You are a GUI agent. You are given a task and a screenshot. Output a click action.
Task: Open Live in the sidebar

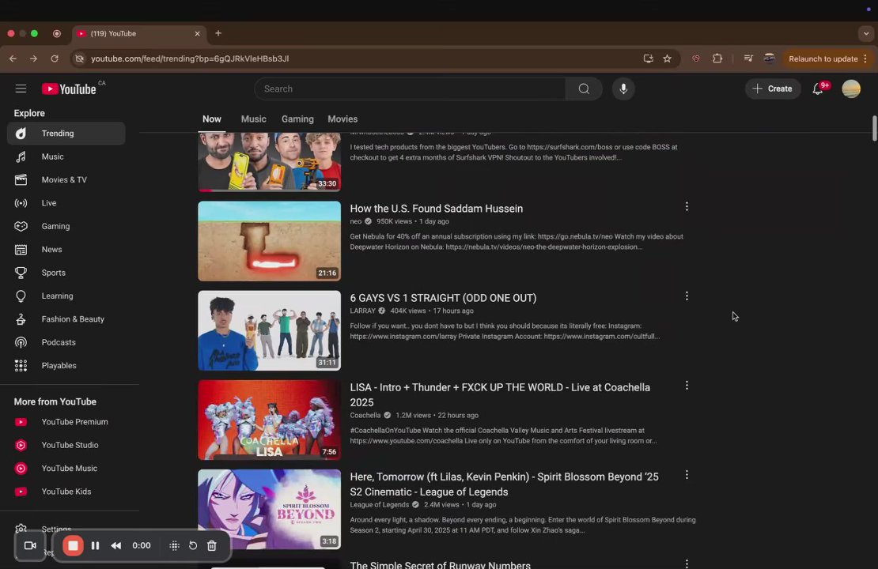point(66,203)
